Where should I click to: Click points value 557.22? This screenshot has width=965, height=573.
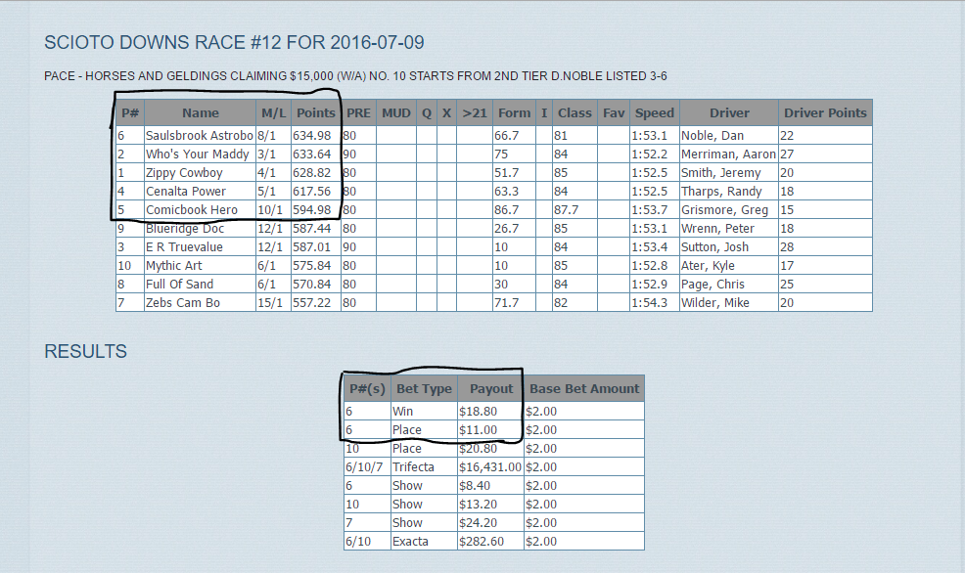pyautogui.click(x=312, y=302)
